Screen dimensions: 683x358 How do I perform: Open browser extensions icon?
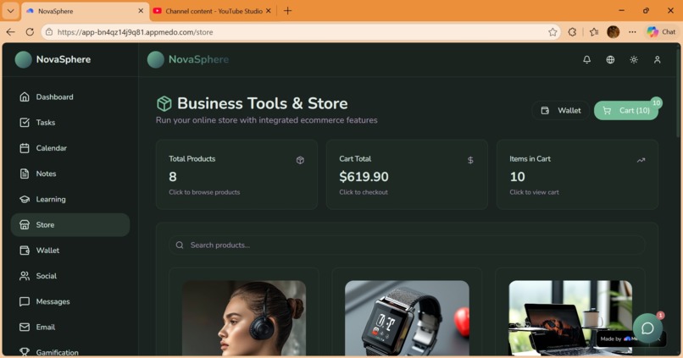[x=572, y=32]
